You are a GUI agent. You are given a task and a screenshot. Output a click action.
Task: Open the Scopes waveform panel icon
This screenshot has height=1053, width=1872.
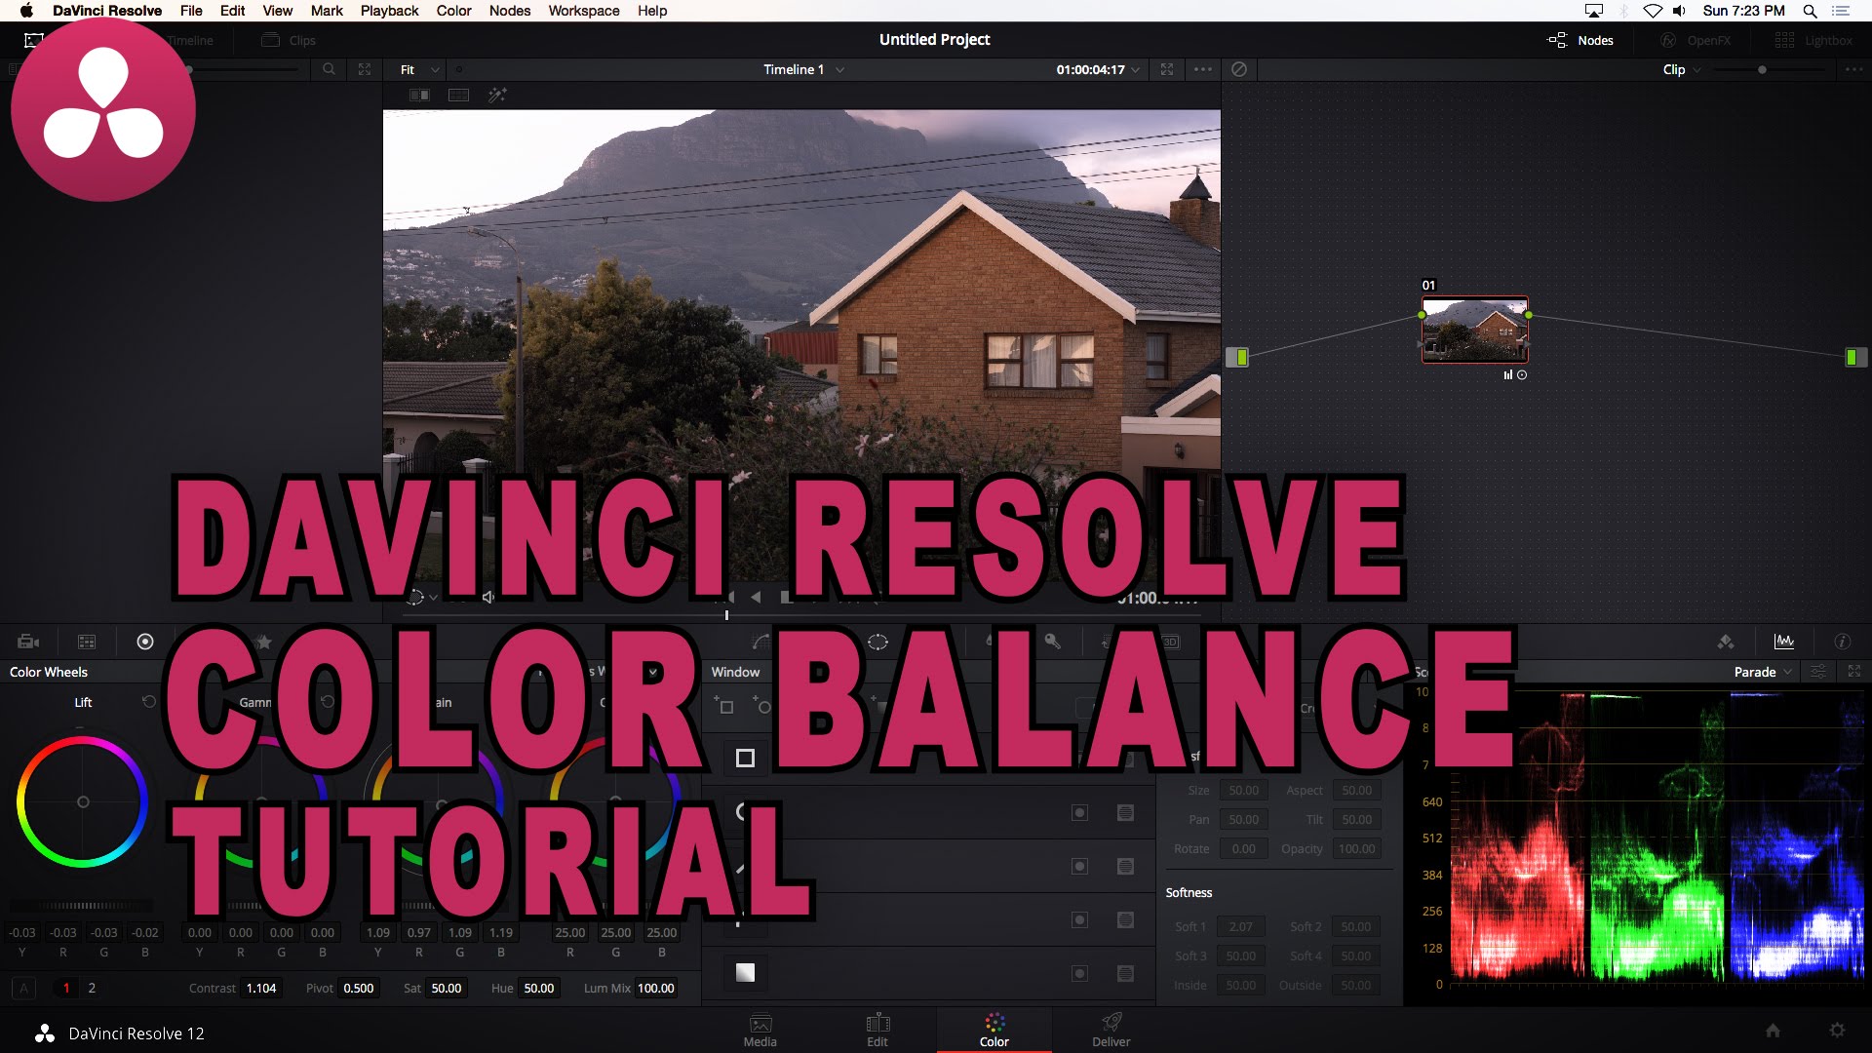[1783, 642]
